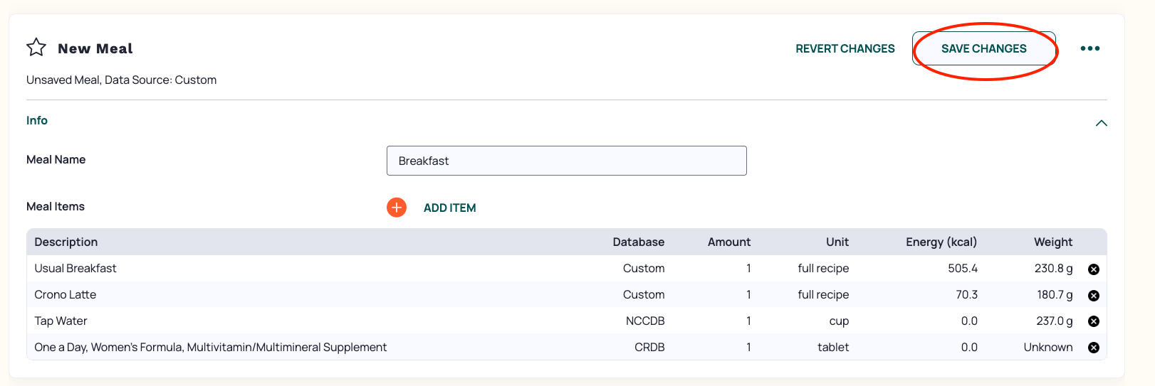Open the three-dot more options menu
1155x386 pixels.
click(1089, 48)
